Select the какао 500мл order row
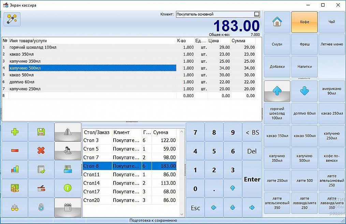346x224 pixels. (92, 75)
